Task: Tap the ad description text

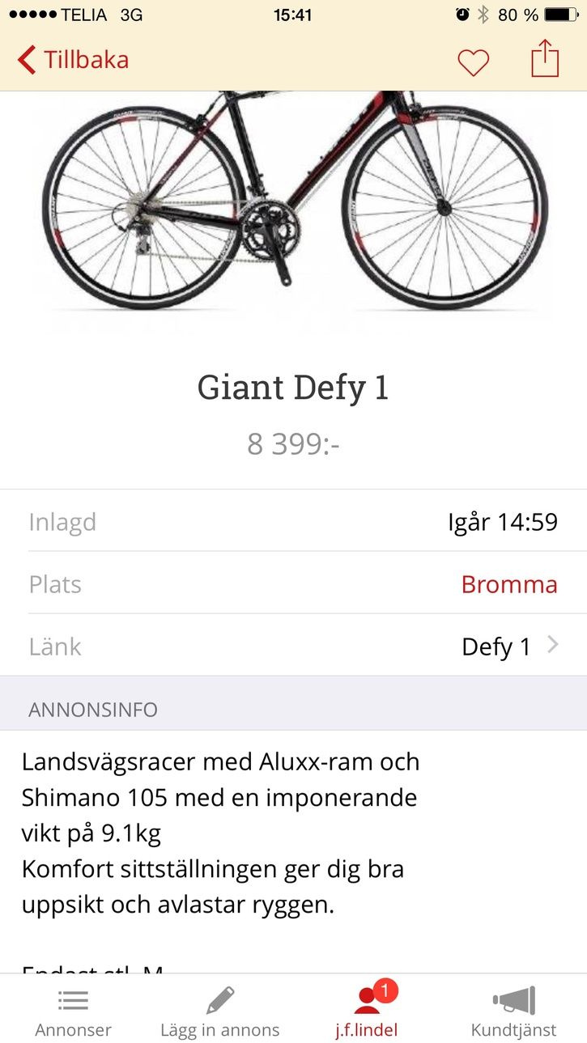Action: coord(220,833)
